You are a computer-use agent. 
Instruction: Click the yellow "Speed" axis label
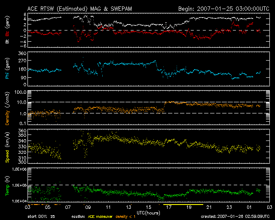tap(7, 156)
